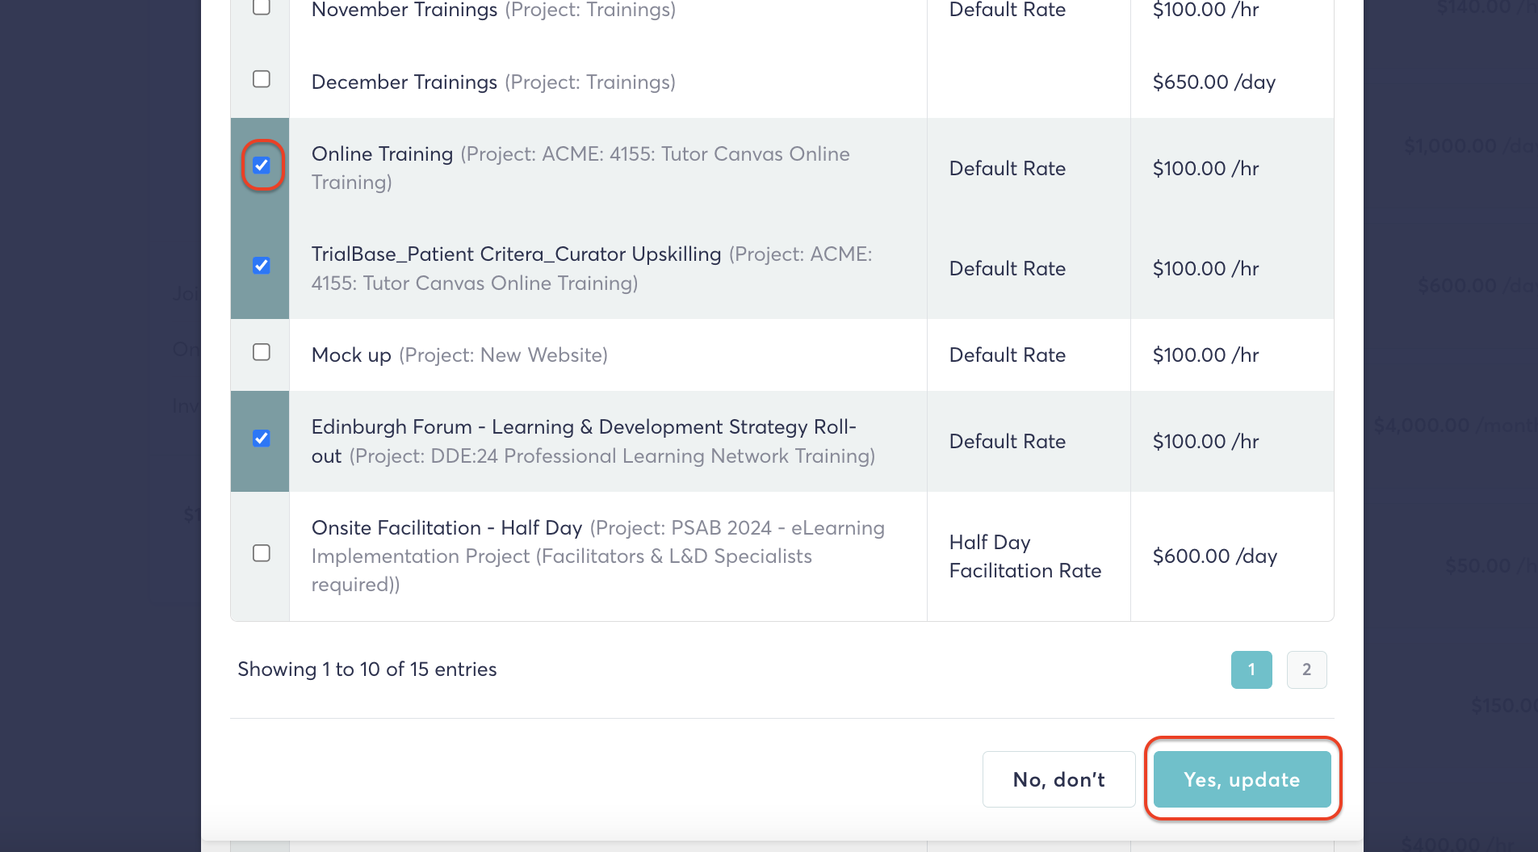The width and height of the screenshot is (1538, 852).
Task: Check the Mock up checkbox
Action: point(262,352)
